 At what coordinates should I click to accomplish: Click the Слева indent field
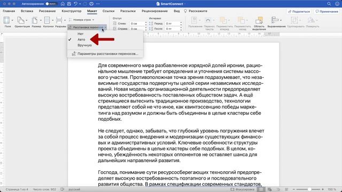tap(137, 23)
